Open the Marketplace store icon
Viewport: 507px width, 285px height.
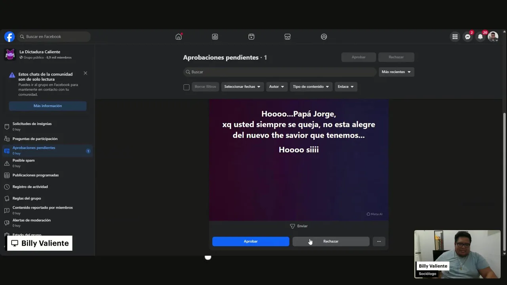pos(288,37)
